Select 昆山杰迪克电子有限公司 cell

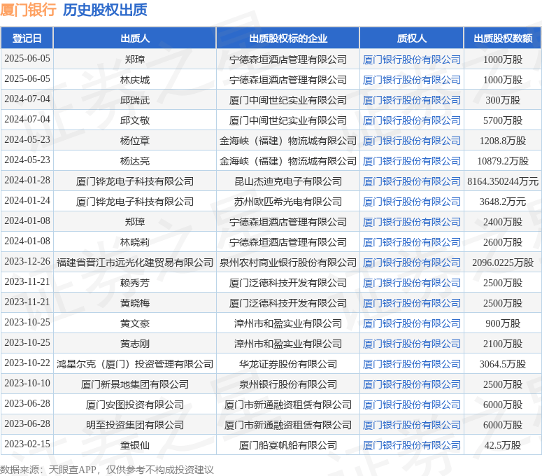(x=288, y=181)
